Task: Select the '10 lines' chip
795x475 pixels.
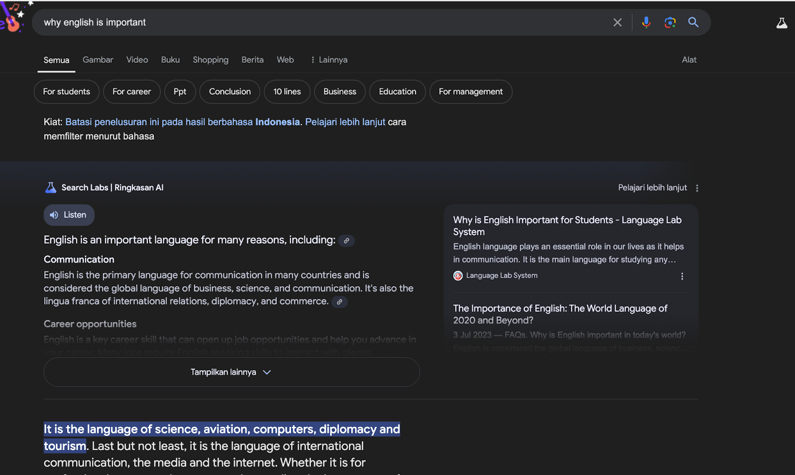Action: click(x=287, y=92)
